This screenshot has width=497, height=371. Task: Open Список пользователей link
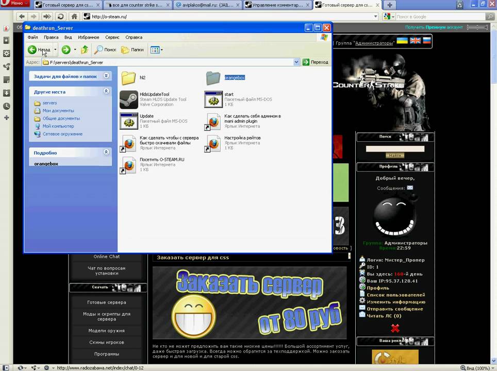point(396,295)
